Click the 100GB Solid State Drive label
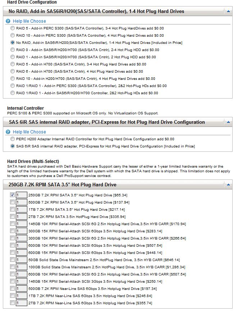Screen dimensions: 238x314 (x=107, y=267)
